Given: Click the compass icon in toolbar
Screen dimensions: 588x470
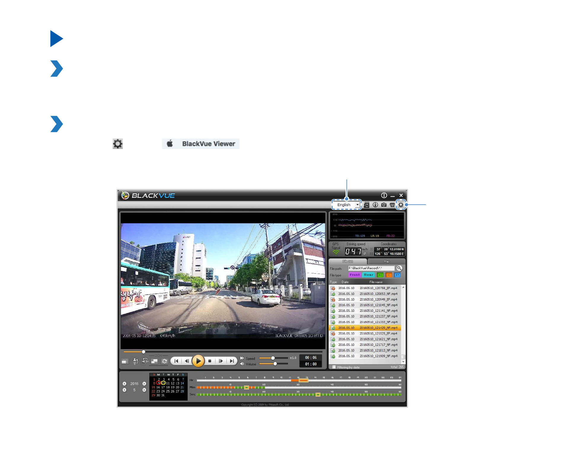Looking at the screenshot, I should click(375, 205).
